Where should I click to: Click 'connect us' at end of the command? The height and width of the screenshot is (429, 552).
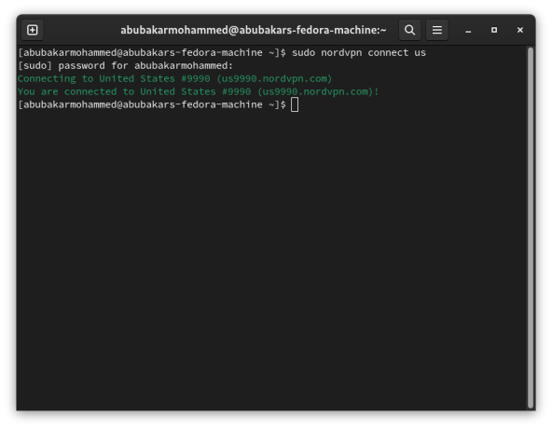point(397,53)
